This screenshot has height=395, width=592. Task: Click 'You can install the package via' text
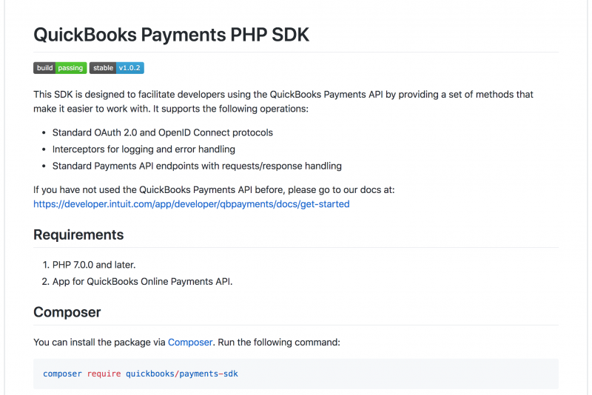(99, 342)
